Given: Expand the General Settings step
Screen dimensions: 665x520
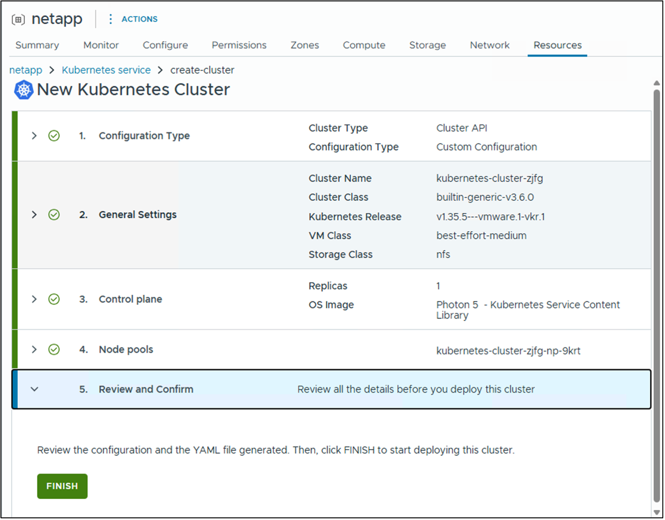Looking at the screenshot, I should tap(34, 215).
